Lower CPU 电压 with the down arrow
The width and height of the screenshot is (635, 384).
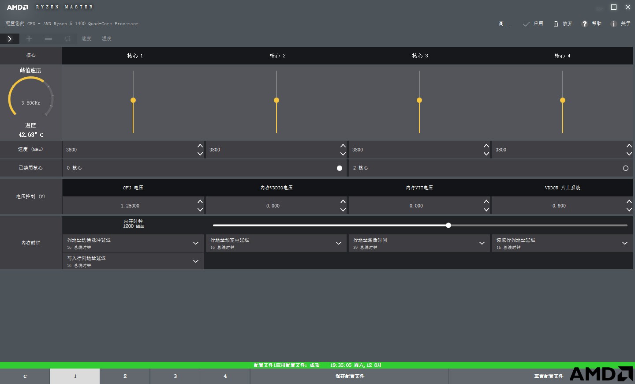[200, 210]
